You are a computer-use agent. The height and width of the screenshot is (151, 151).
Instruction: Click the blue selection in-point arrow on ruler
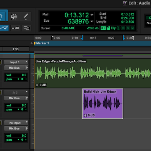coord(82,38)
